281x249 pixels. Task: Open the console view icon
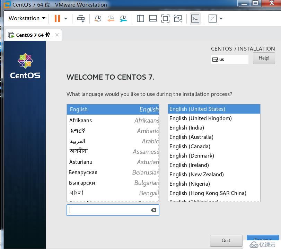coord(195,18)
